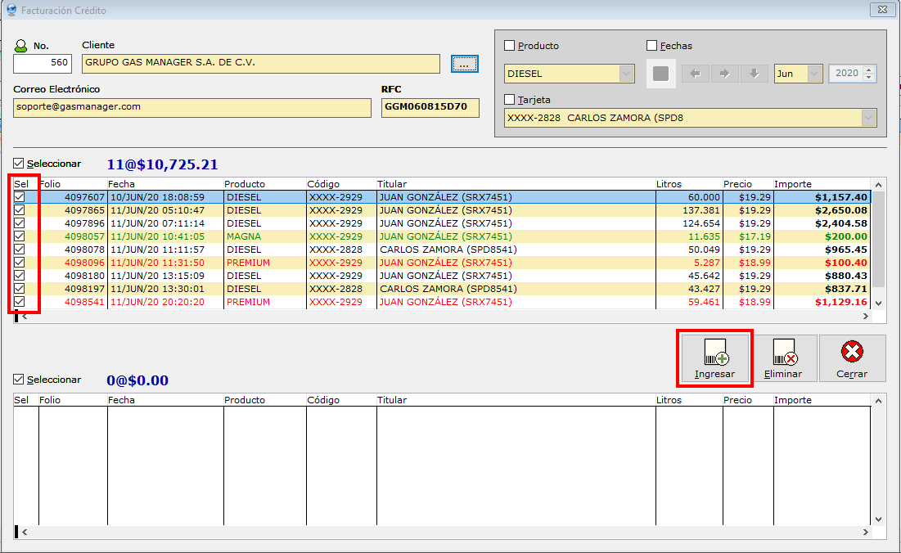Toggle the Tarjeta filter checkbox
This screenshot has height=553, width=901.
click(510, 100)
